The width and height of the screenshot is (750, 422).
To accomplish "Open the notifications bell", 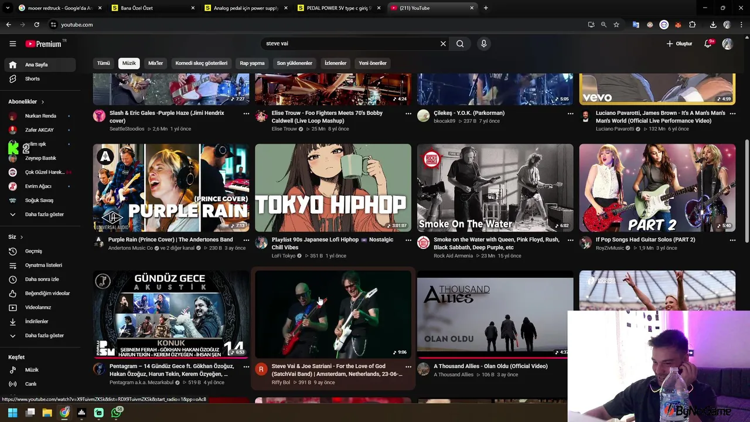I will pos(708,43).
